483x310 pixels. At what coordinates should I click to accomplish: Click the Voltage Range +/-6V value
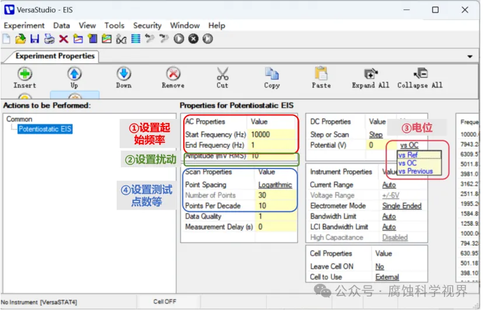[391, 195]
